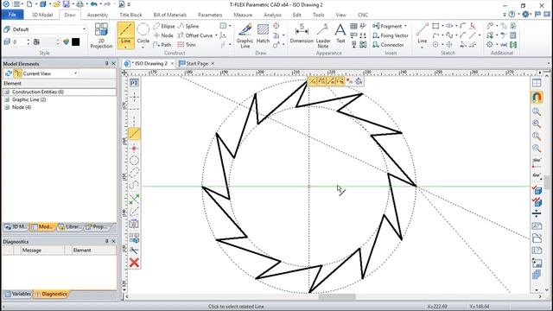Open the Fragment dropdown arrow

click(x=405, y=26)
